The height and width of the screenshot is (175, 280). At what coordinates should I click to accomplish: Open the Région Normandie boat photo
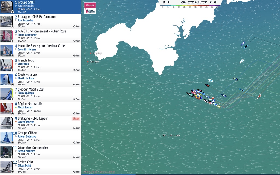click(x=7, y=109)
